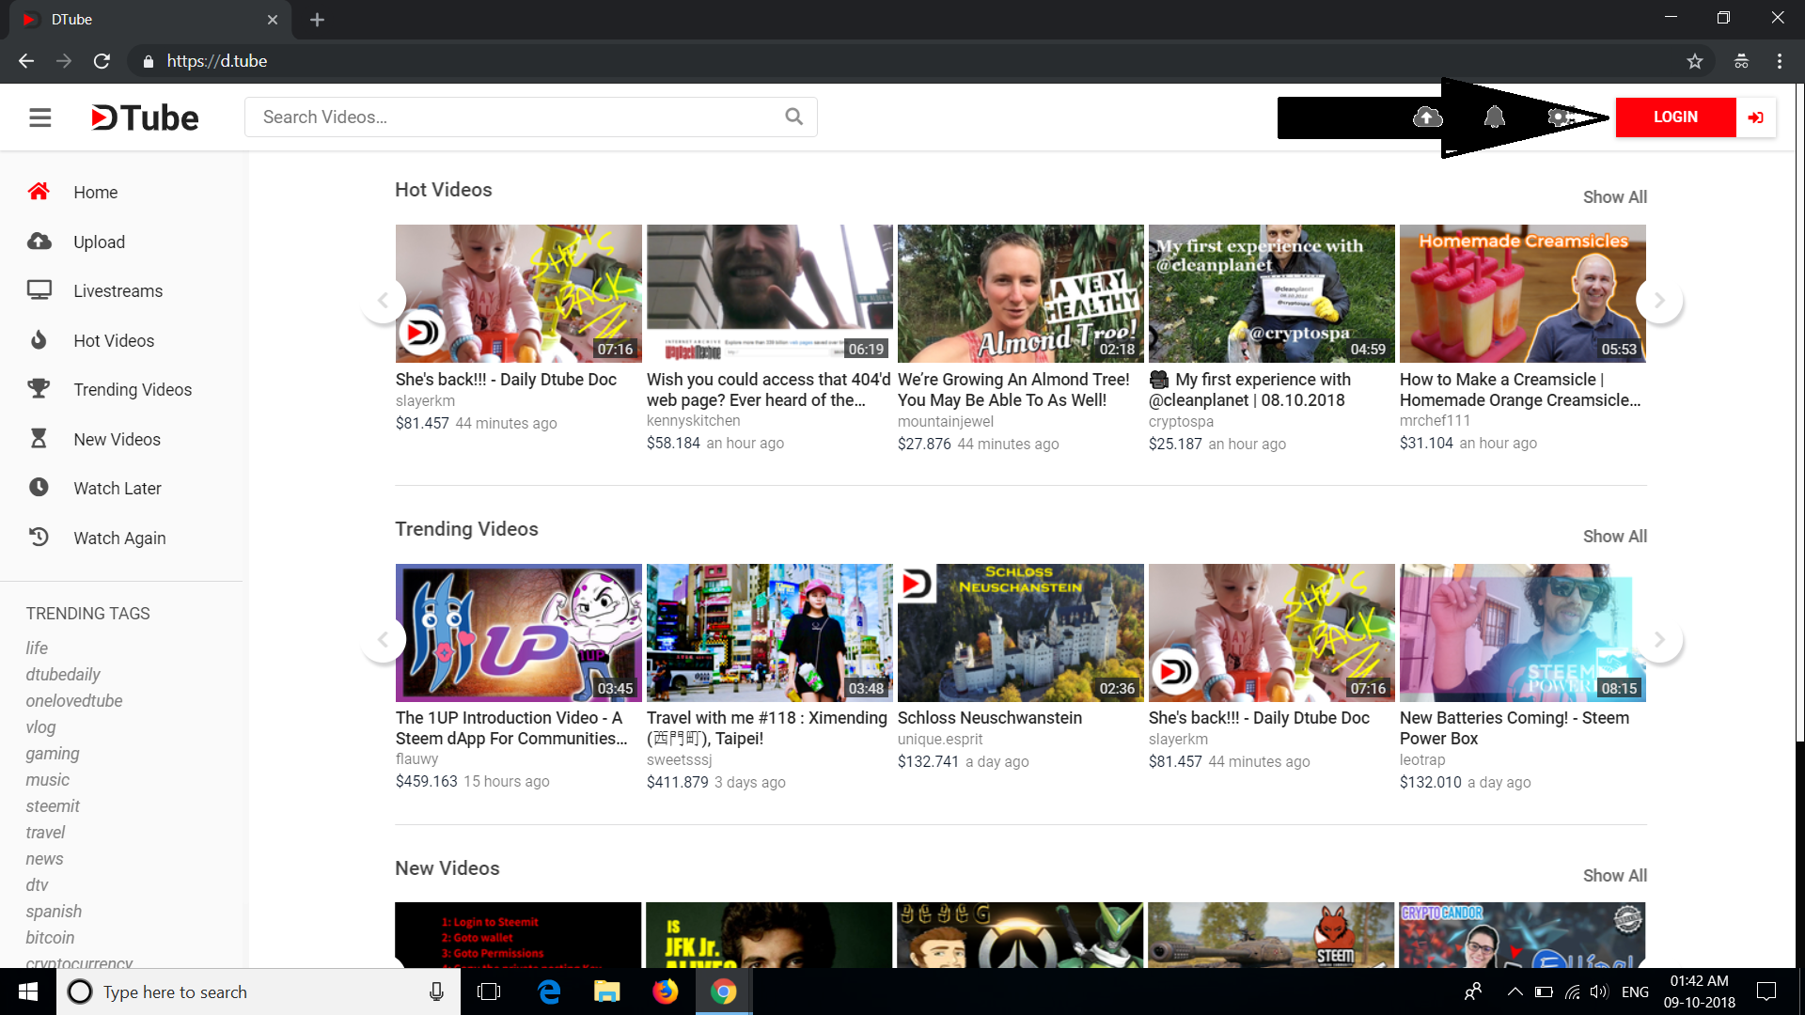This screenshot has height=1015, width=1805.
Task: Open Watch Later via the clock icon
Action: (x=39, y=488)
